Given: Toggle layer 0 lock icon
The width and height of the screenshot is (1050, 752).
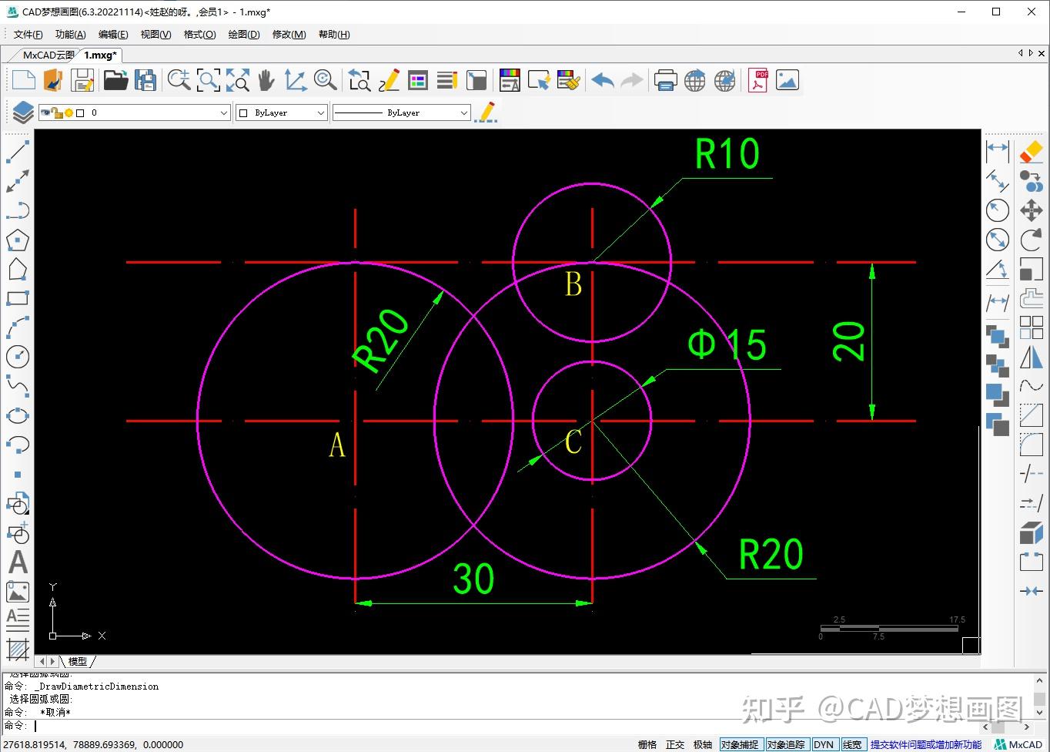Looking at the screenshot, I should [x=57, y=112].
